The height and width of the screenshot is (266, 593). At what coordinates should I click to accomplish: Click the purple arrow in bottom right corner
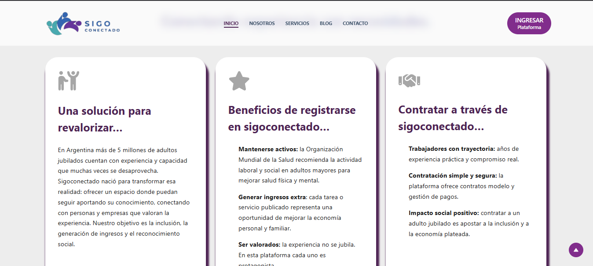click(x=576, y=250)
